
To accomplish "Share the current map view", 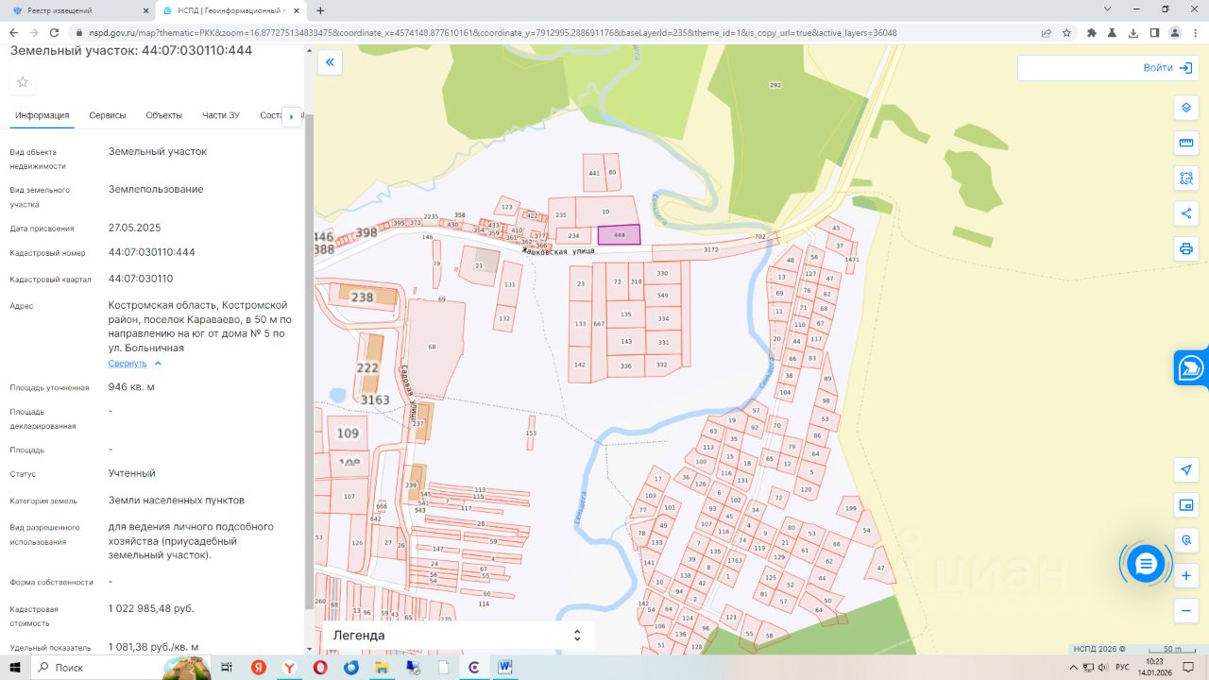I will [x=1186, y=213].
